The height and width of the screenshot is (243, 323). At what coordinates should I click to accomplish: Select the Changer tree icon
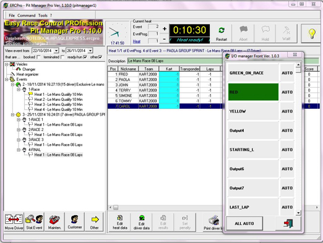pyautogui.click(x=19, y=69)
